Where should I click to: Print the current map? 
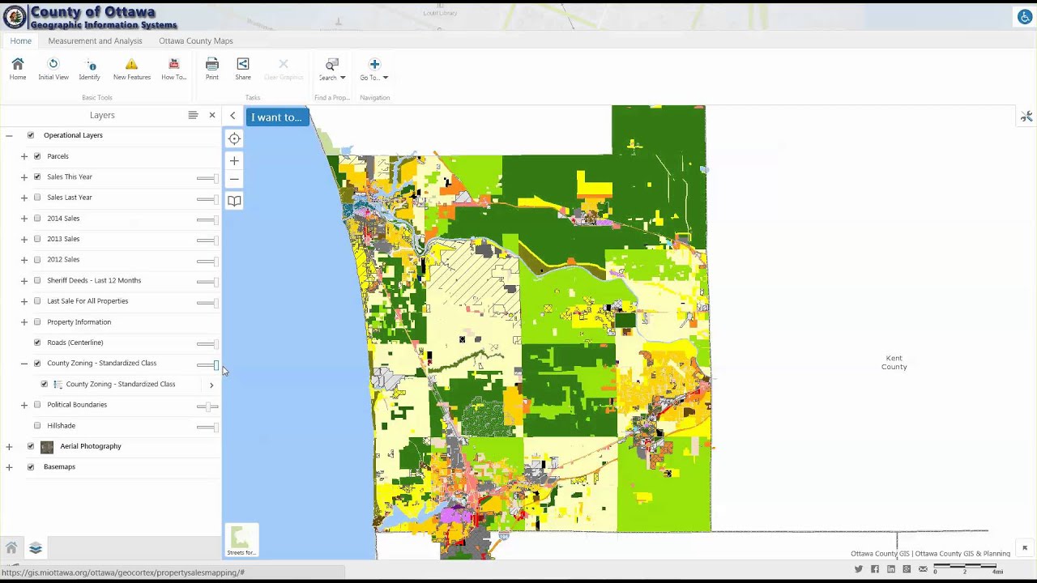point(212,69)
